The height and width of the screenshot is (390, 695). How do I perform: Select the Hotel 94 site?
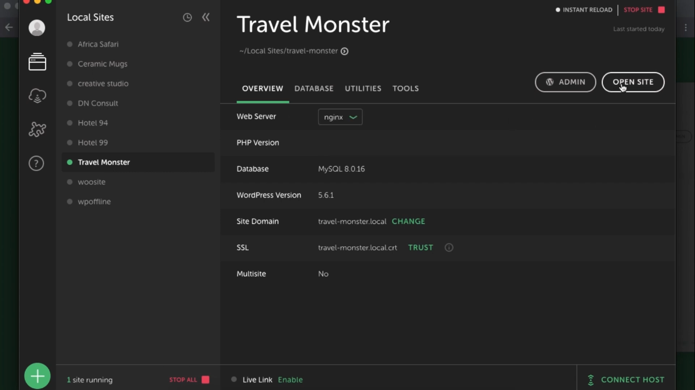coord(138,123)
